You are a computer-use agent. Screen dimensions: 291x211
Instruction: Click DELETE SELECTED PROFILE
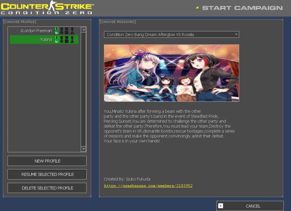pos(47,188)
